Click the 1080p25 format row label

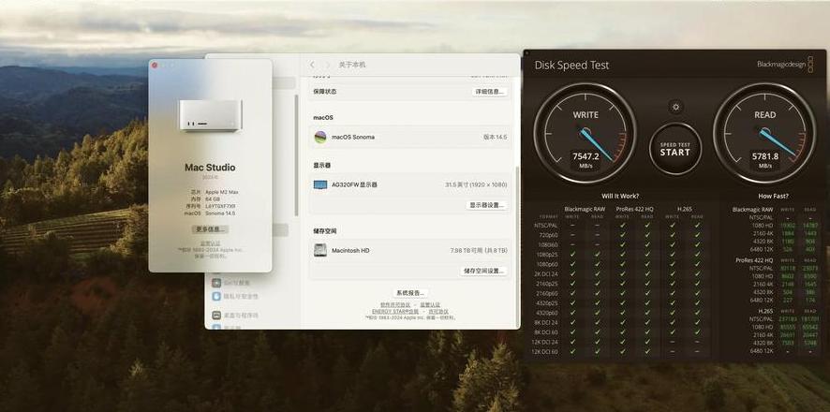[x=548, y=254]
